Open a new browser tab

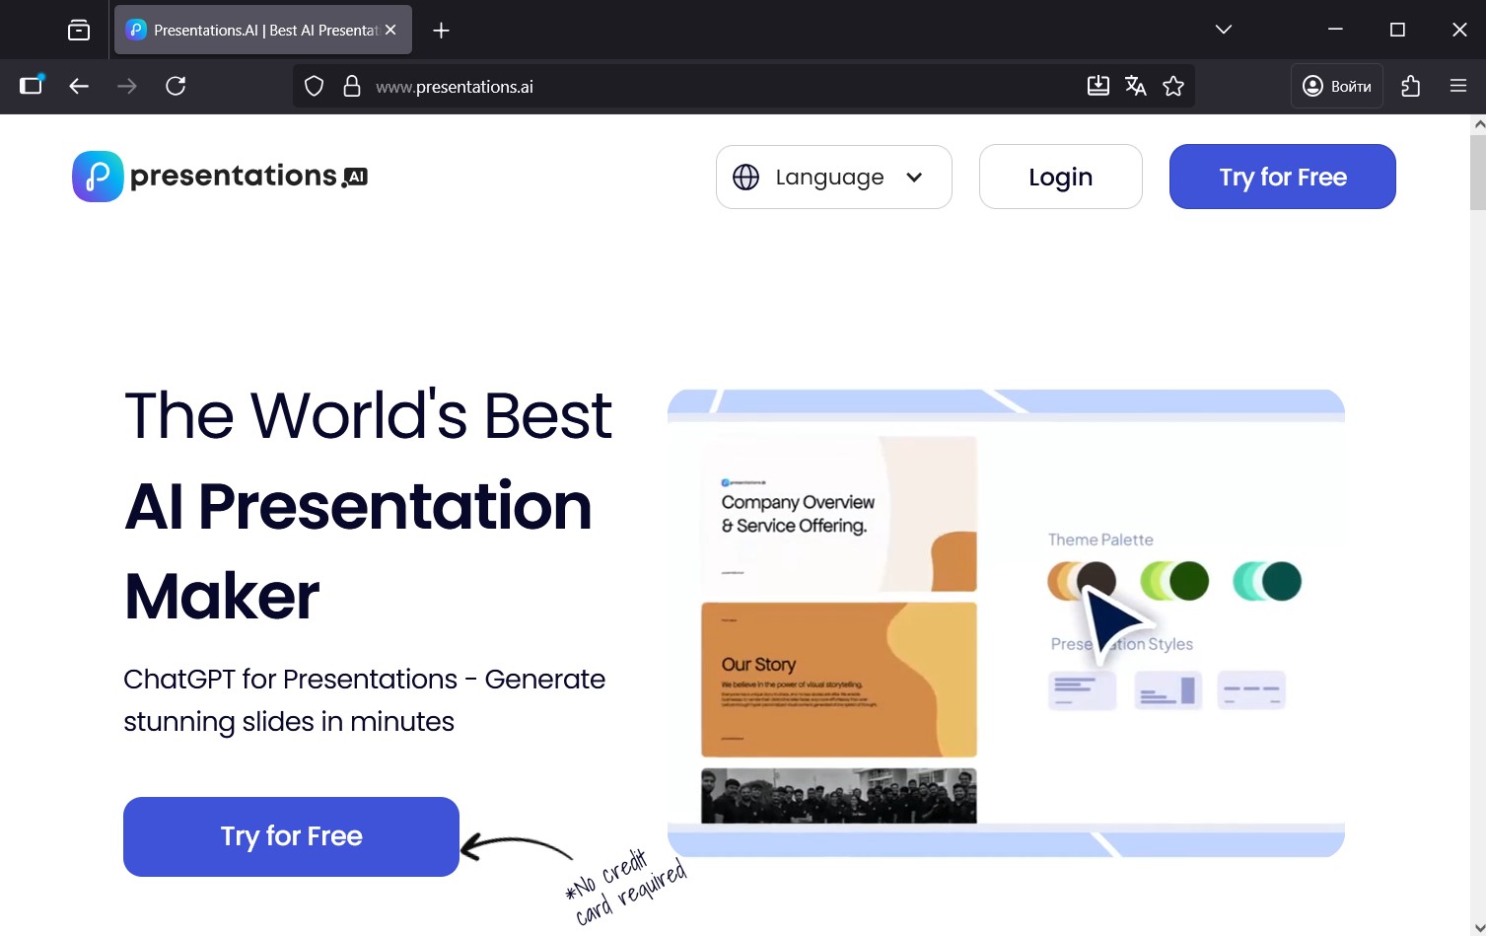(x=441, y=31)
